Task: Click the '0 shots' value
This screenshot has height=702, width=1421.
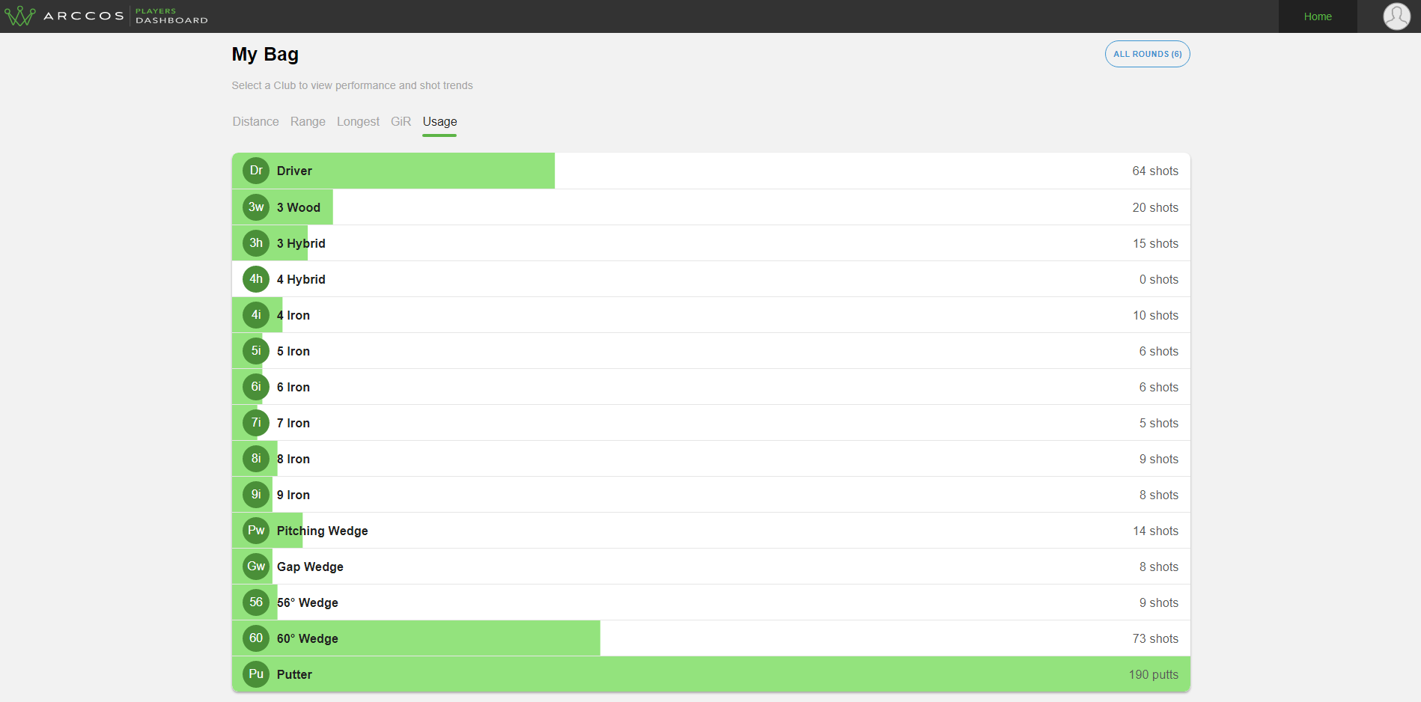Action: tap(1159, 279)
